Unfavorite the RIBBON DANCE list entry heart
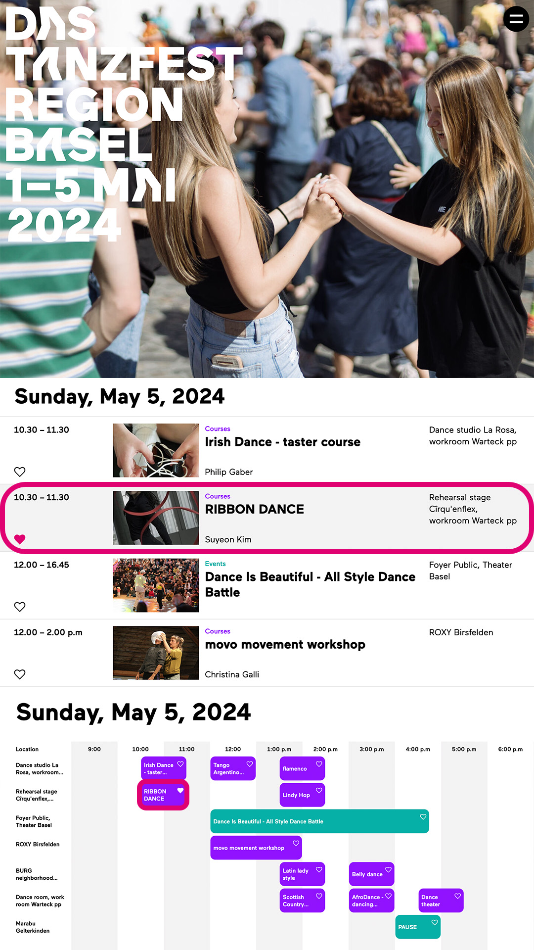The image size is (534, 950). tap(20, 539)
